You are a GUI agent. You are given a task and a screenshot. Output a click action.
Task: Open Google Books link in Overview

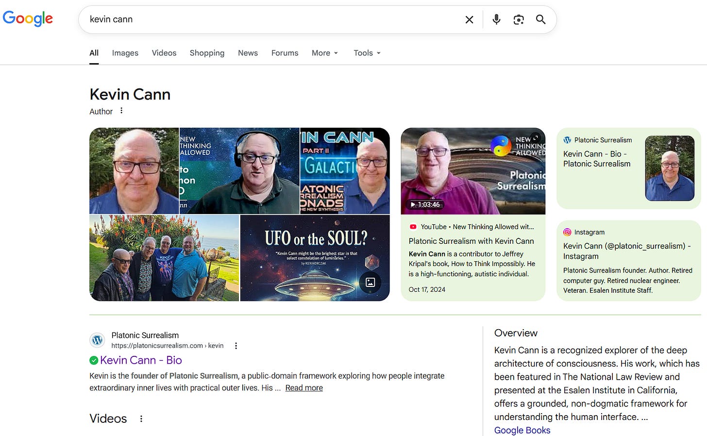[522, 430]
